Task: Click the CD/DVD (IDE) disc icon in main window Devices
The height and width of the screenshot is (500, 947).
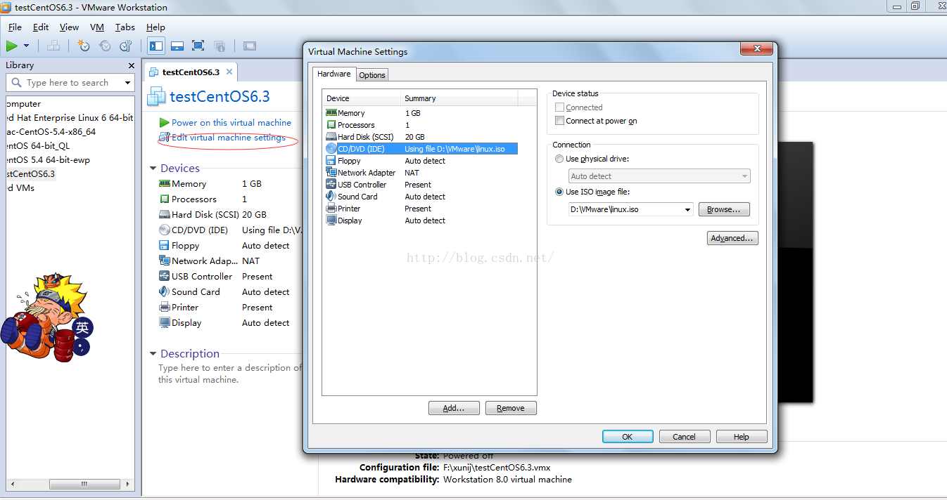Action: [165, 230]
